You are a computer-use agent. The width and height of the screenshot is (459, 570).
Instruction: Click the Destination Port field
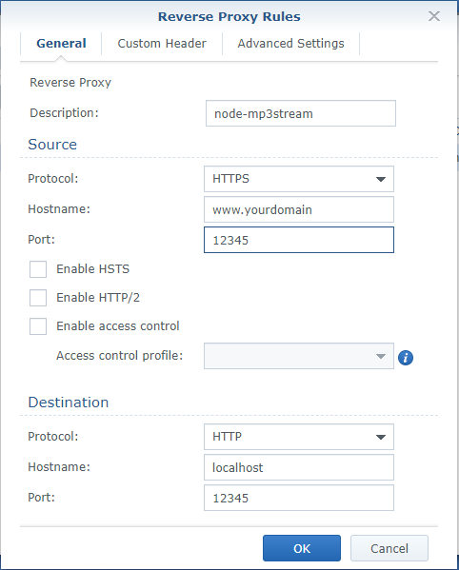[x=299, y=498]
